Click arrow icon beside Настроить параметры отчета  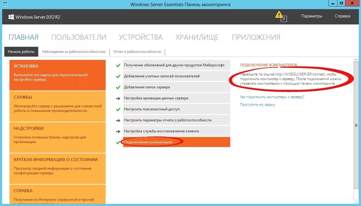click(x=118, y=120)
